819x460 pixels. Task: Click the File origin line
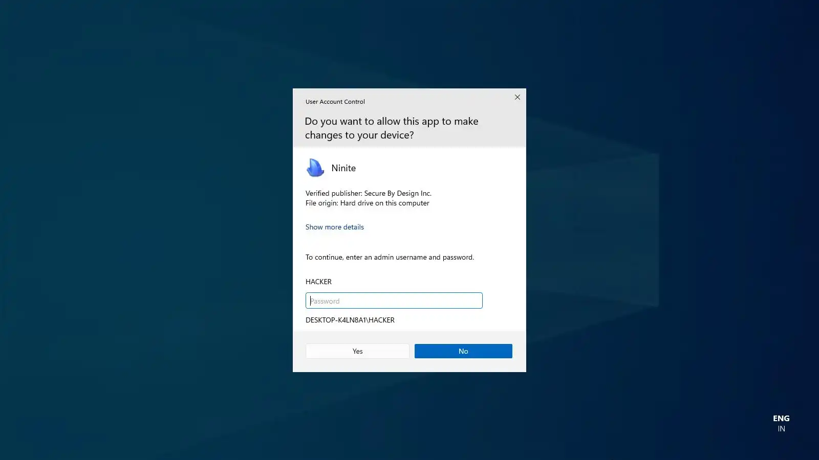click(368, 203)
